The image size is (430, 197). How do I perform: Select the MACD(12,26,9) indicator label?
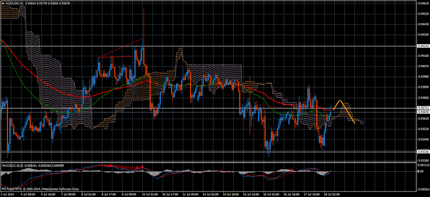coord(12,165)
